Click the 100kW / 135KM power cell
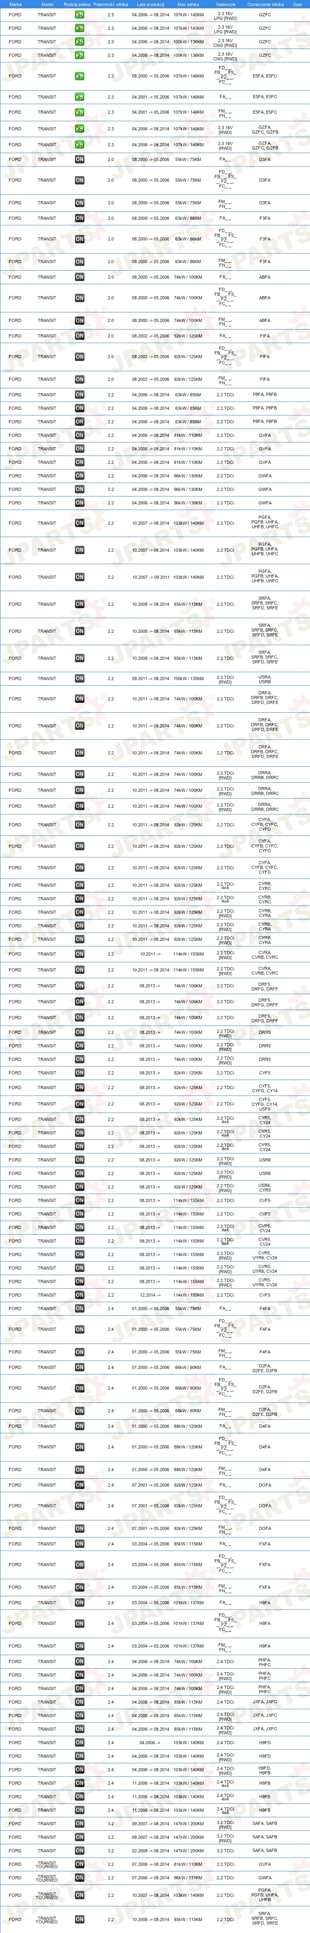The width and height of the screenshot is (310, 1933). 188,679
